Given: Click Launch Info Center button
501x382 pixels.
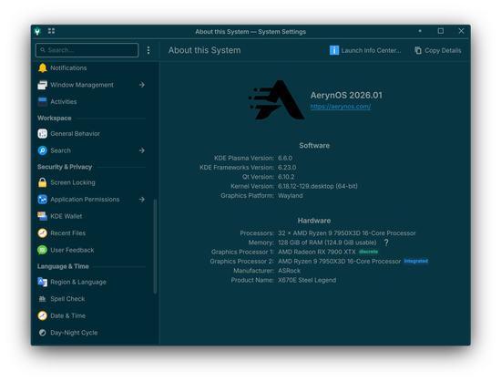Looking at the screenshot, I should pyautogui.click(x=365, y=50).
